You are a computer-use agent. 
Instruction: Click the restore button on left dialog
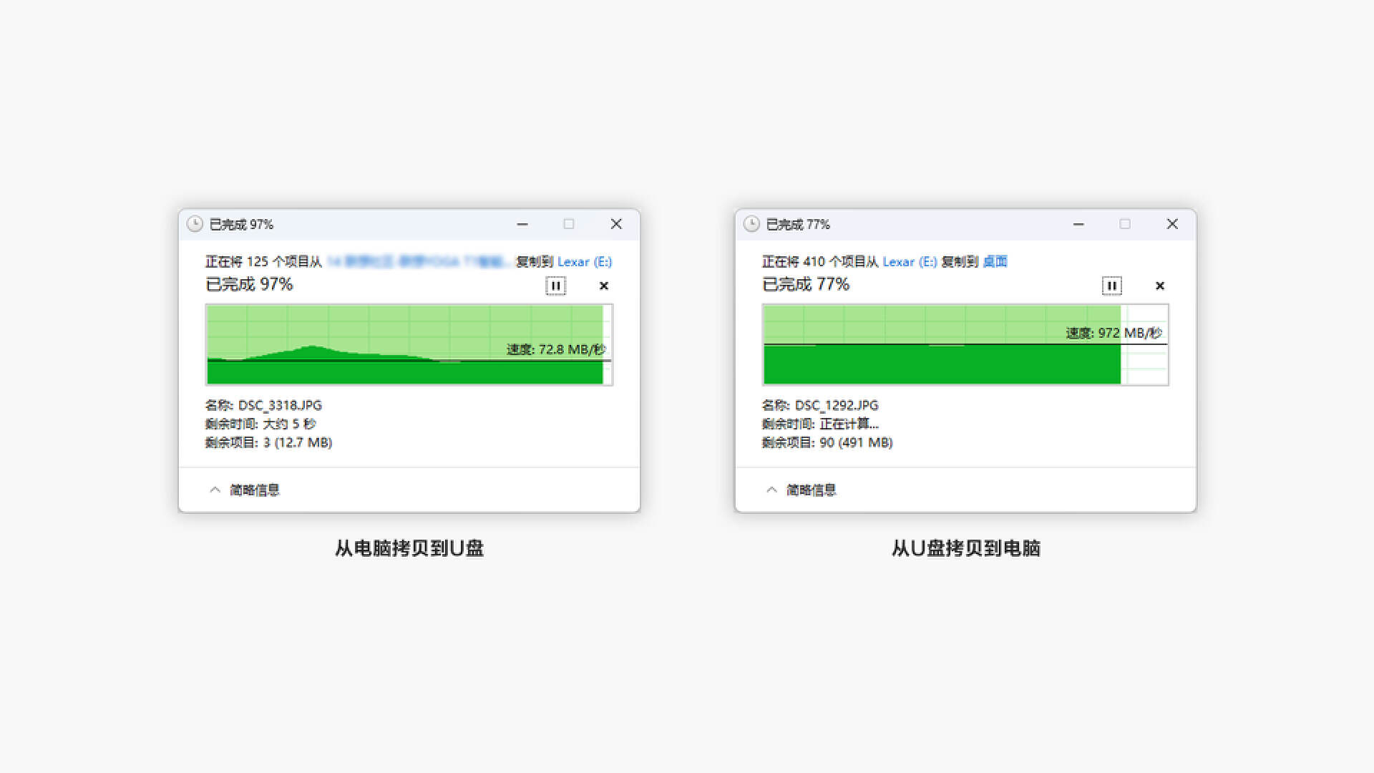(570, 224)
